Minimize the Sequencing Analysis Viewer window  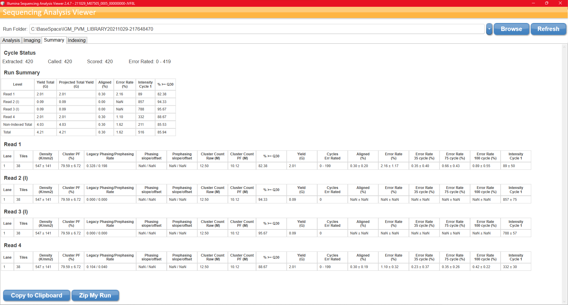(533, 3)
